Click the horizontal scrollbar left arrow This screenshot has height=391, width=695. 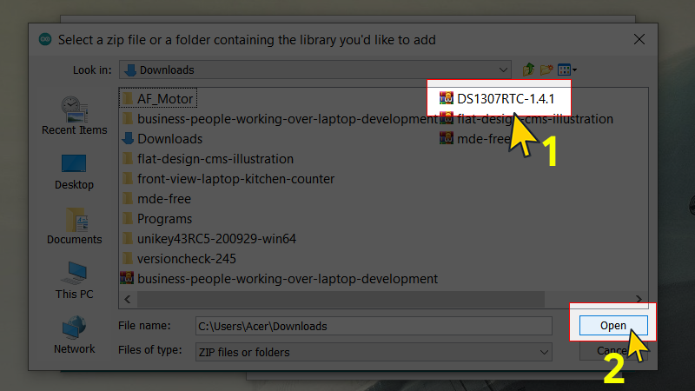coord(128,299)
